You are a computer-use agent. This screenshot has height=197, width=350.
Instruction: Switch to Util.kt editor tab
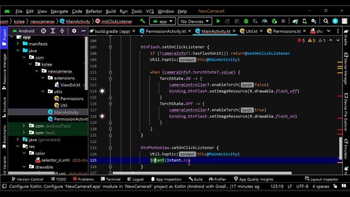[252, 31]
